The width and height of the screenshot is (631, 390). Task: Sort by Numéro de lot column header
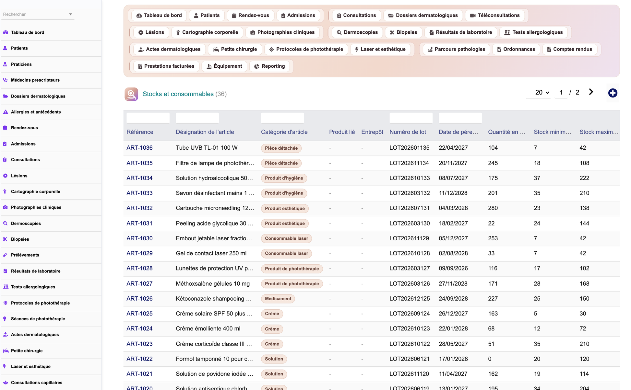[x=408, y=132]
